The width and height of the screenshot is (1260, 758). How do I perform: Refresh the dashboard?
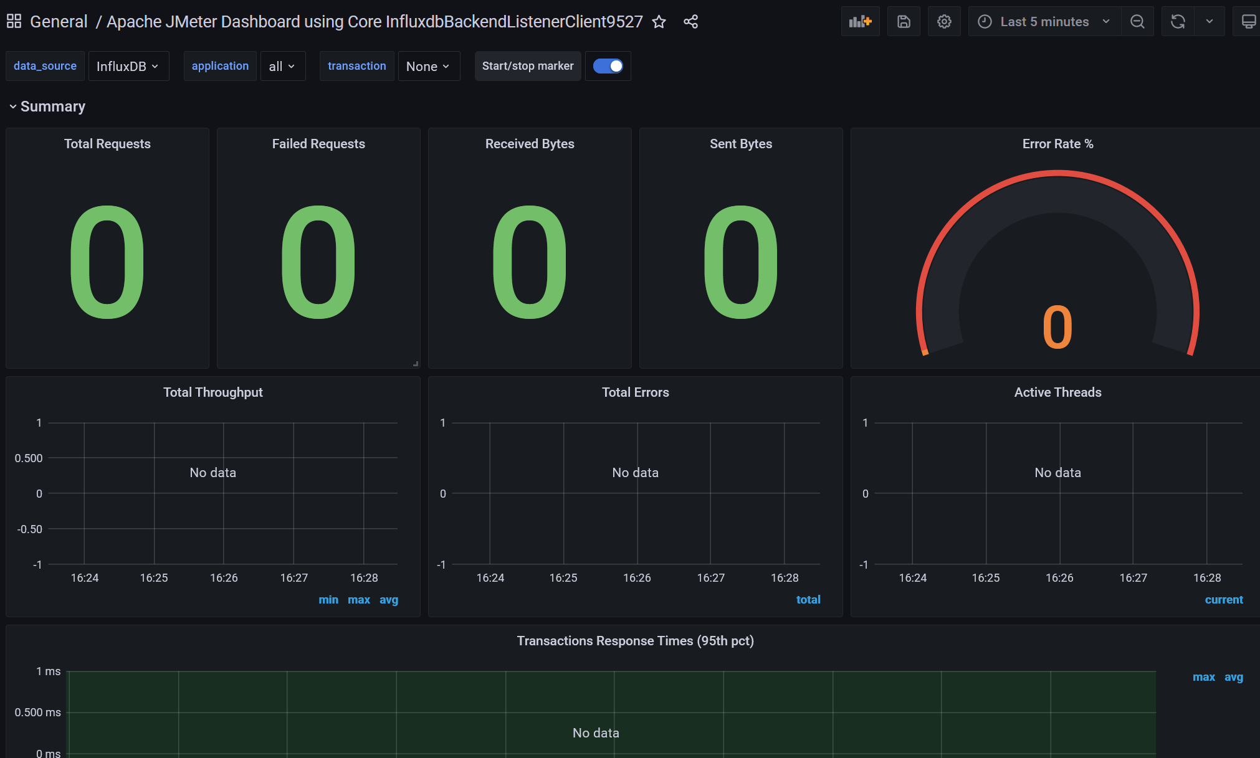pyautogui.click(x=1178, y=22)
